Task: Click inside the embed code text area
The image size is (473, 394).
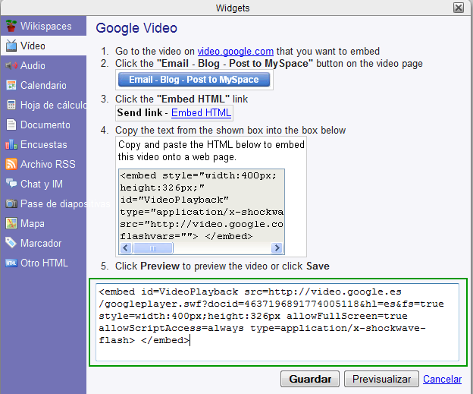Action: [277, 322]
